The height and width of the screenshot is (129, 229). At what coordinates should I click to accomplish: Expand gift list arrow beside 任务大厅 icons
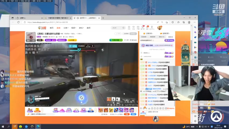point(42,110)
